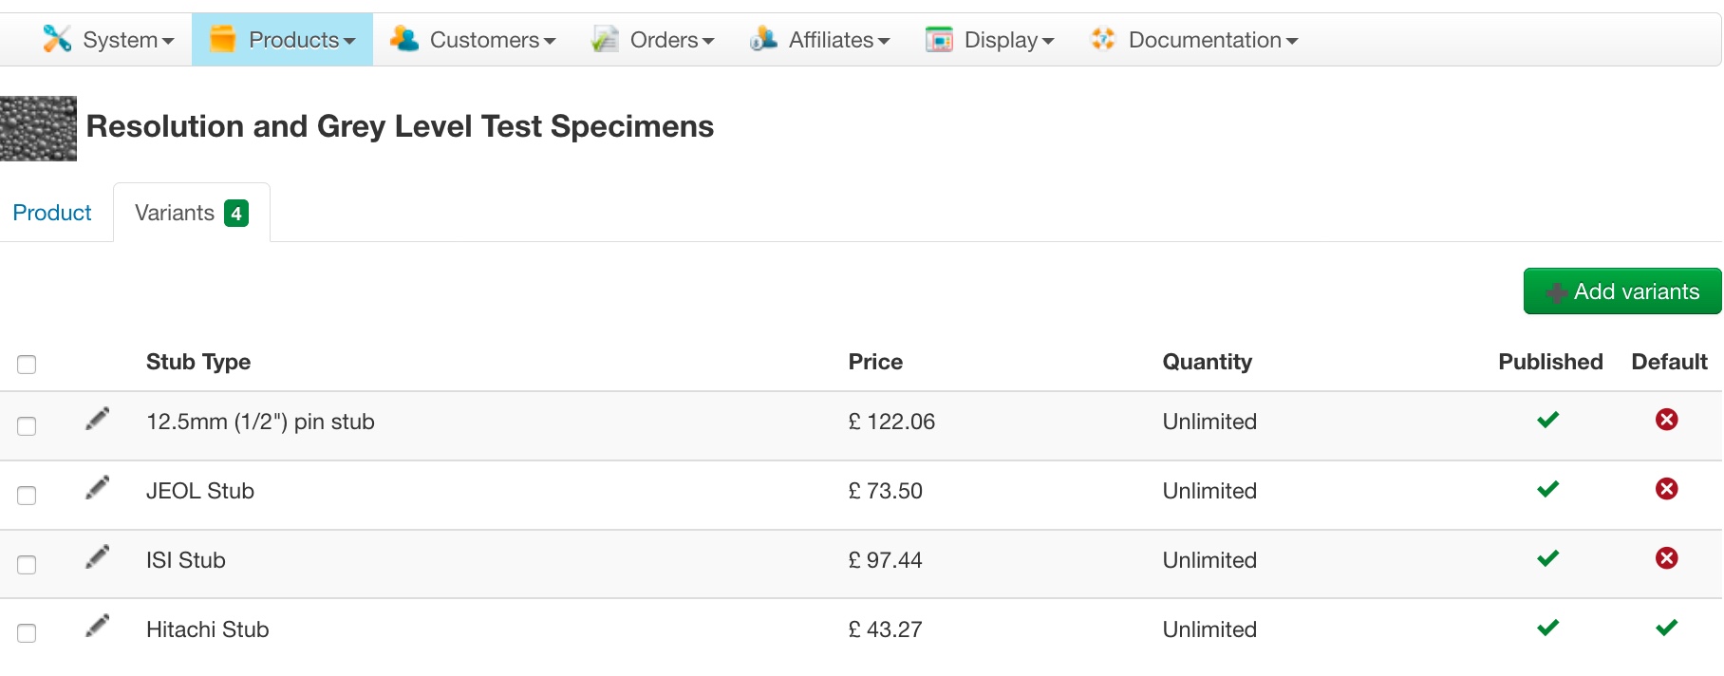Click pencil icon beside 12.5mm pin stub
The height and width of the screenshot is (676, 1724).
coord(97,419)
